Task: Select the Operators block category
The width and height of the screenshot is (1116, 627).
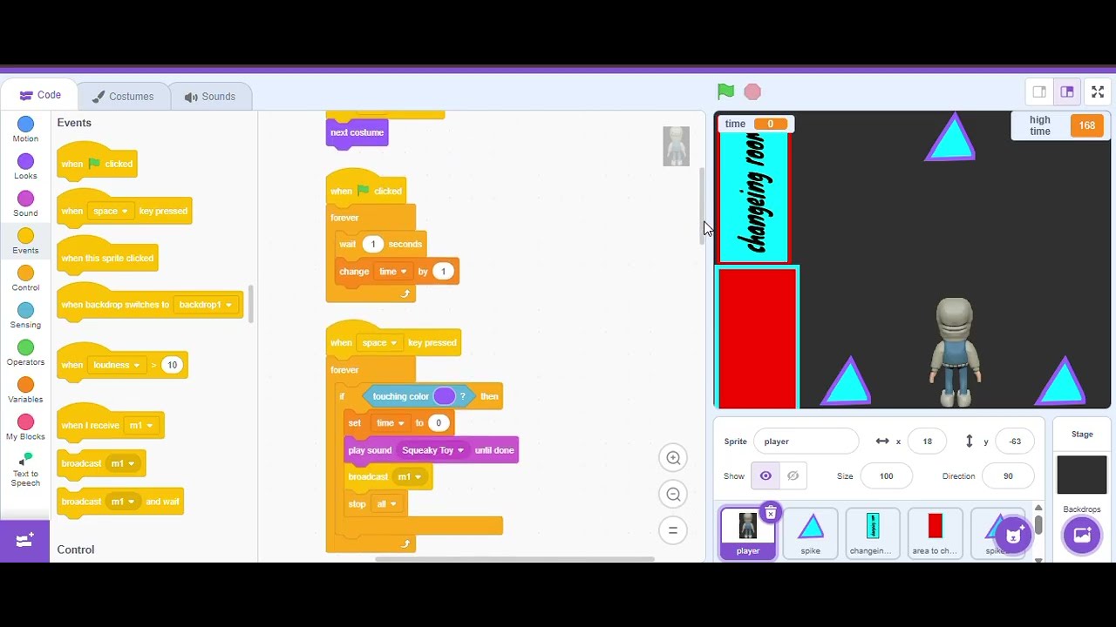Action: [25, 353]
